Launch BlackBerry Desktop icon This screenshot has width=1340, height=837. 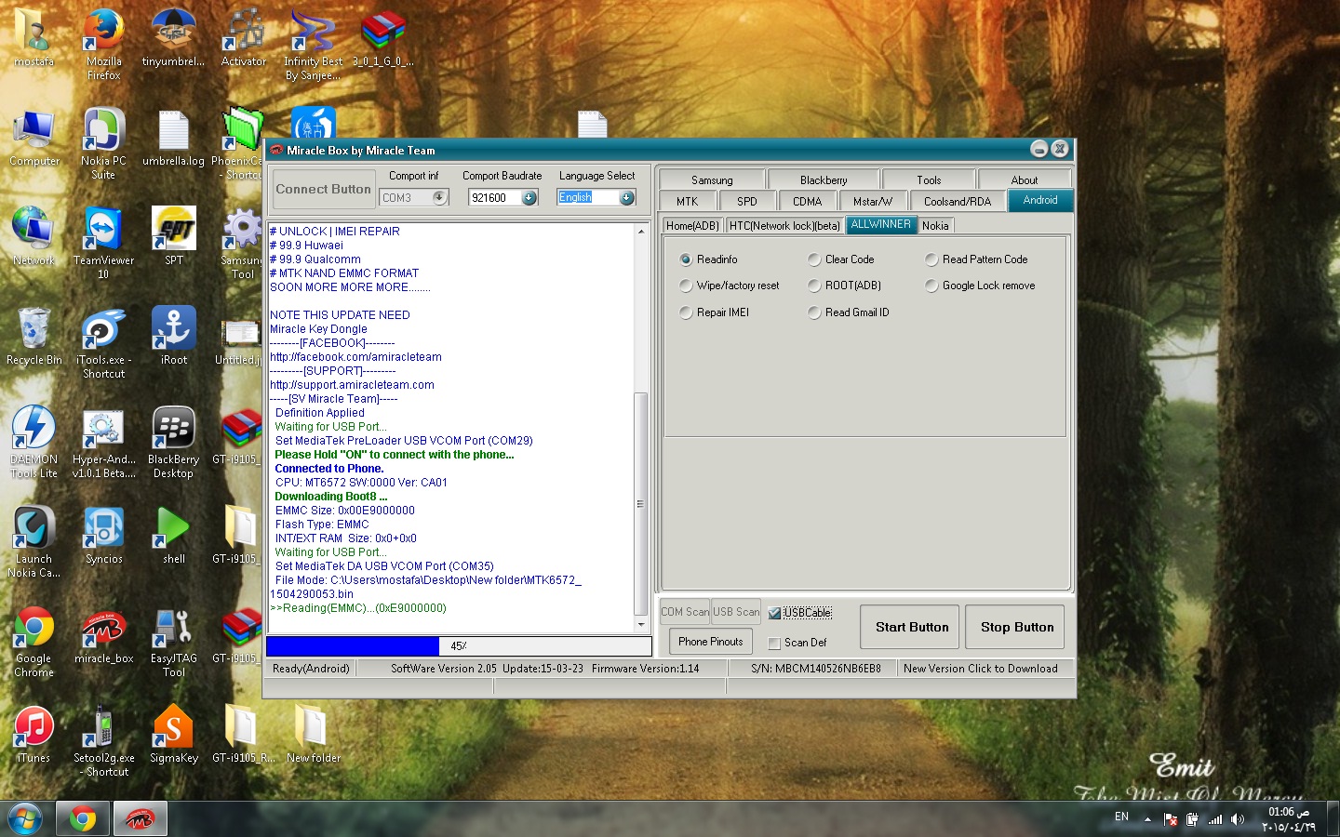click(x=173, y=443)
